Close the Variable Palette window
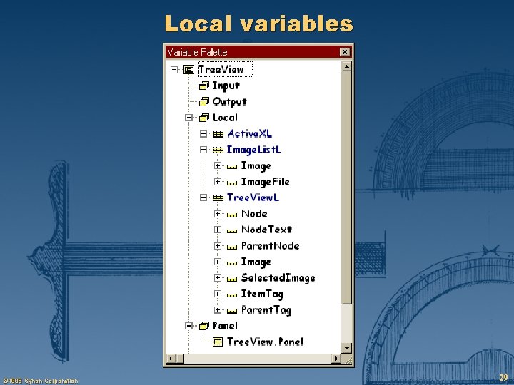Screen dimensions: 514x385 pyautogui.click(x=345, y=52)
